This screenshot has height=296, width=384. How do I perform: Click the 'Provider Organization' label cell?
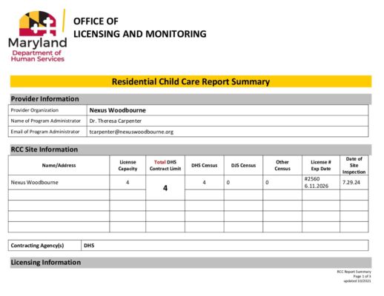pos(47,110)
